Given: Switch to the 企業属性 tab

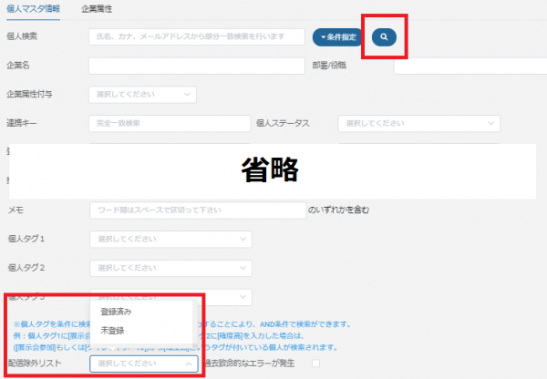Looking at the screenshot, I should coord(97,9).
